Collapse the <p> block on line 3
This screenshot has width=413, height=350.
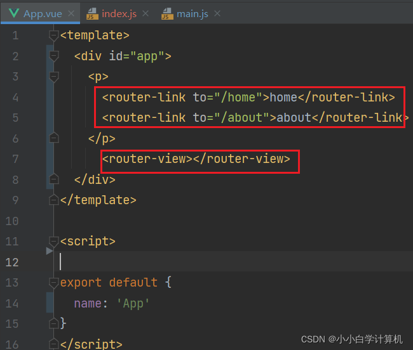point(54,77)
